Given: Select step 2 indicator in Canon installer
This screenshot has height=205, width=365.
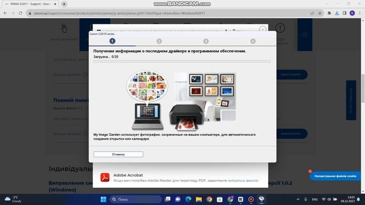Looking at the screenshot, I should coord(159,41).
